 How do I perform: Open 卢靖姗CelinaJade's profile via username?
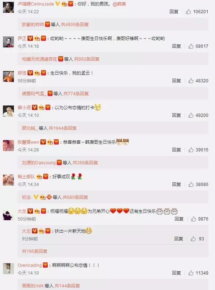pyautogui.click(x=36, y=4)
